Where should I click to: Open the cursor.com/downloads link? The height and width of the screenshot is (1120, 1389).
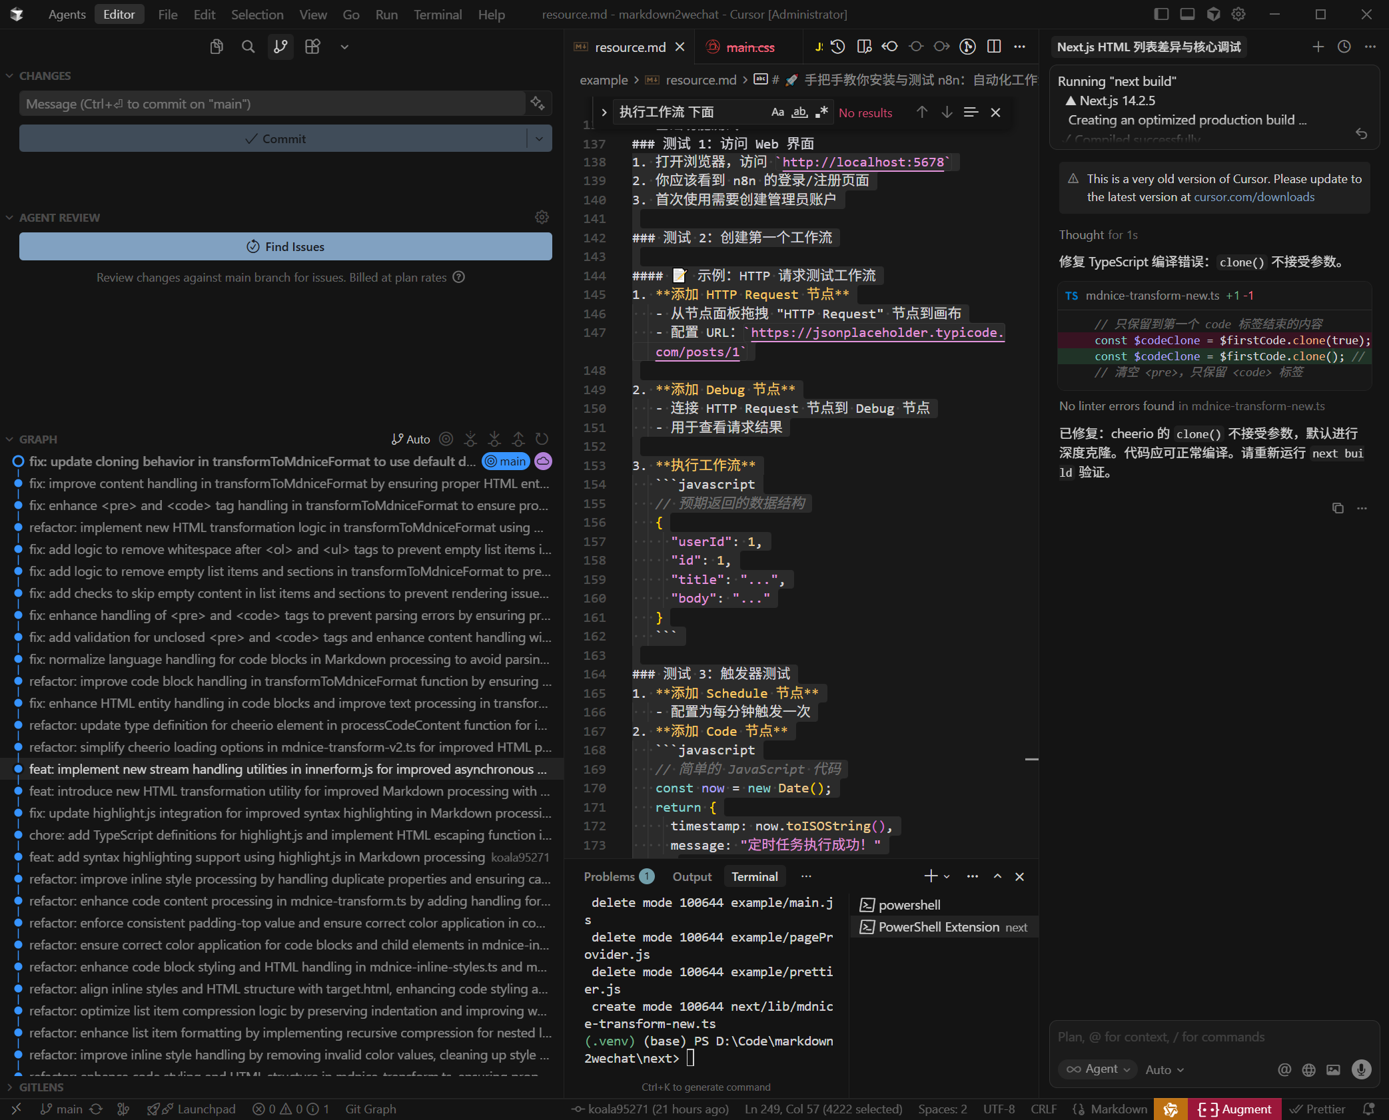(1254, 197)
